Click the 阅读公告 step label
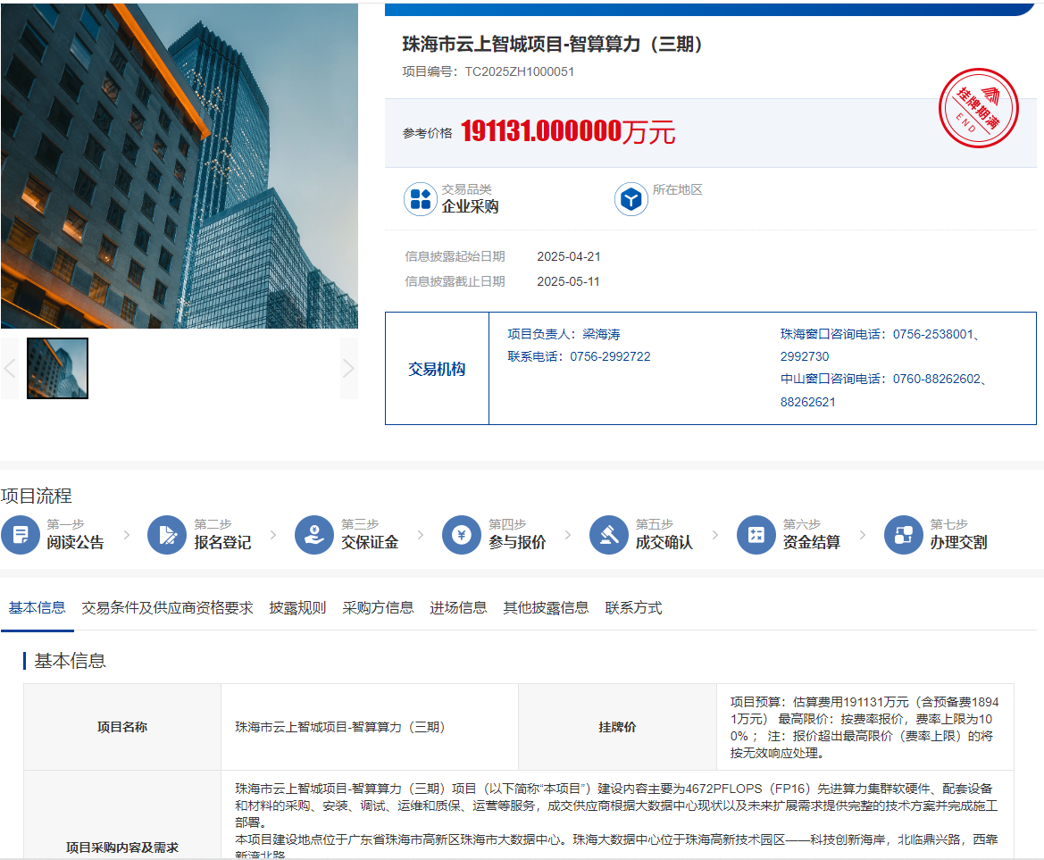Image resolution: width=1044 pixels, height=860 pixels. pos(75,542)
